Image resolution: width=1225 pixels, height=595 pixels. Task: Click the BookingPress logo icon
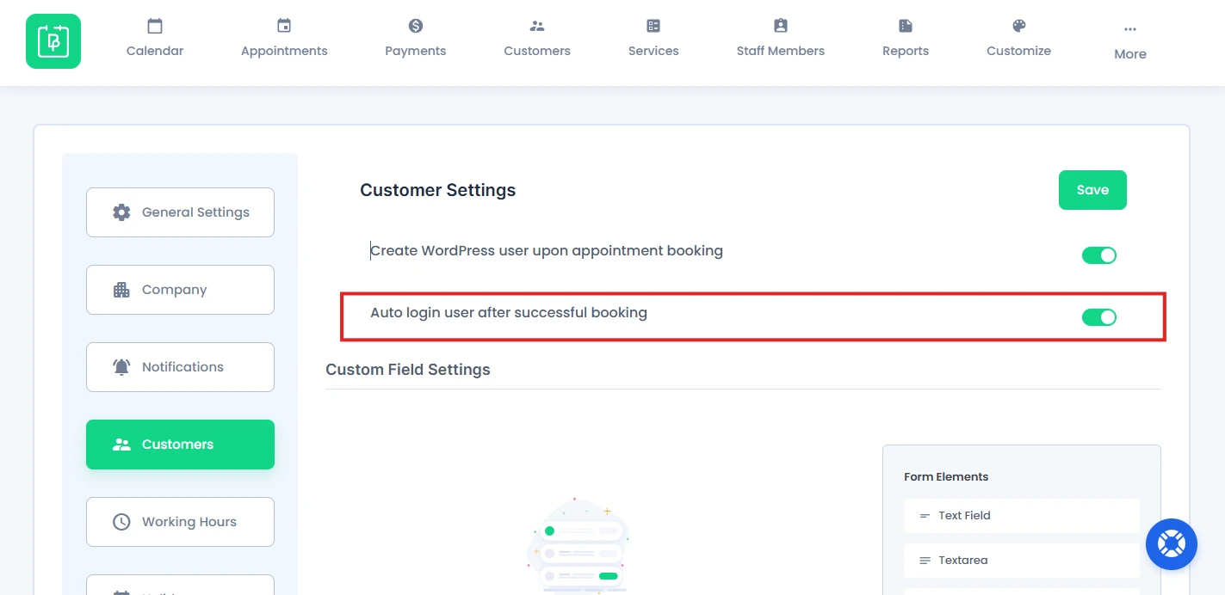point(53,41)
